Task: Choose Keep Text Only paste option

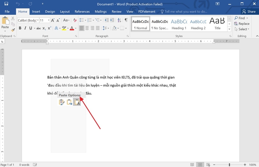Action: 77,102
